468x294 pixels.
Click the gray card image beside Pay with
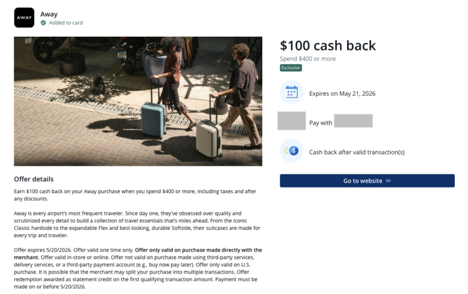tap(291, 121)
